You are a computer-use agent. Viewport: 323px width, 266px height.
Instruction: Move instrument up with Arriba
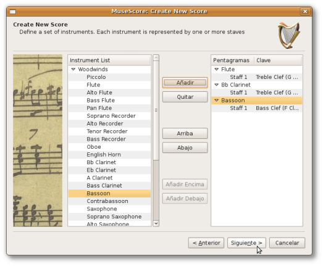pyautogui.click(x=185, y=133)
